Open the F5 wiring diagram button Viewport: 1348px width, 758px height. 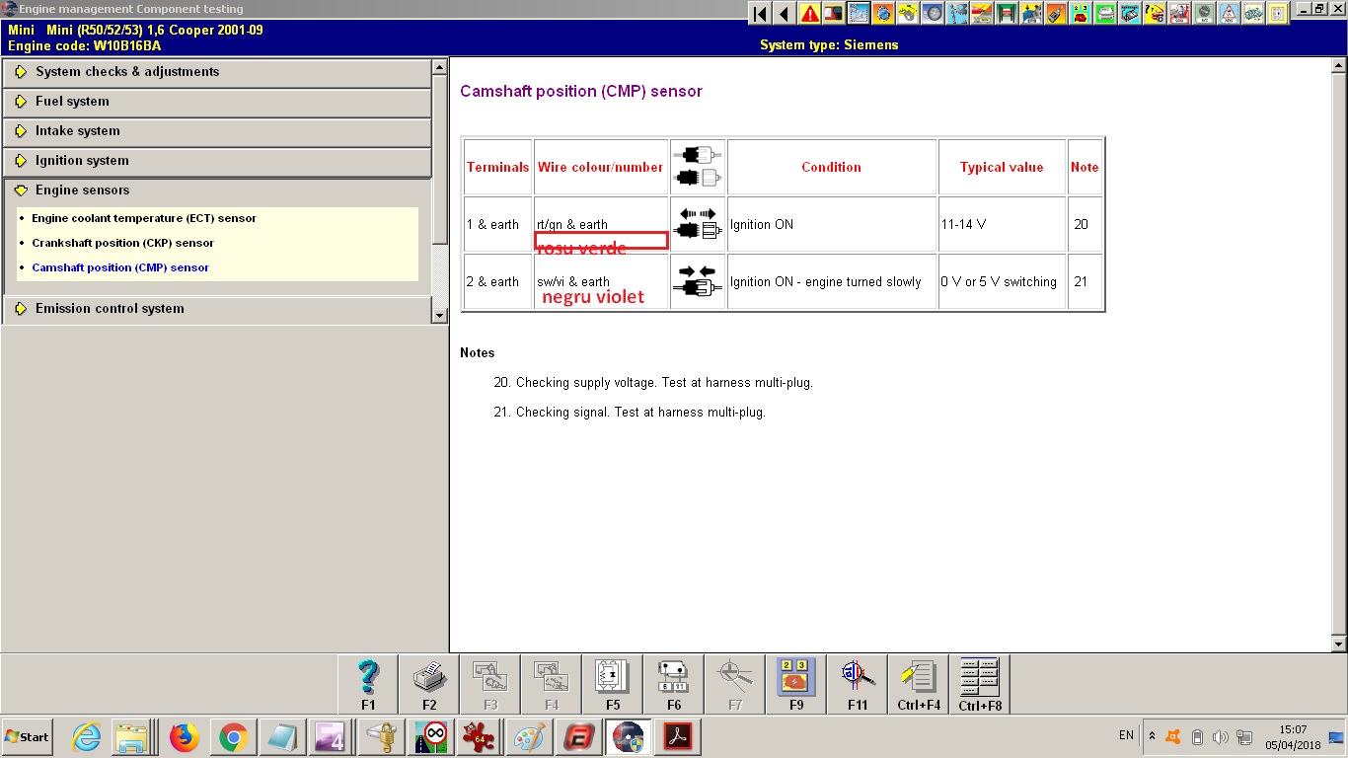click(x=613, y=684)
